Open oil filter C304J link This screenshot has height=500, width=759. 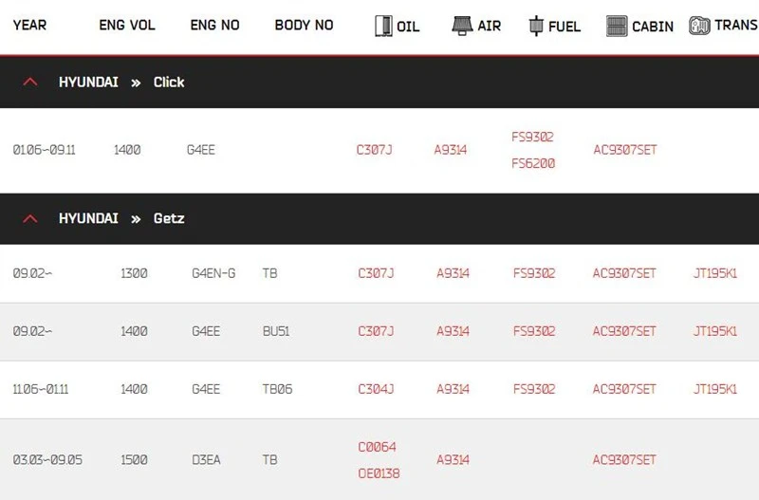click(x=376, y=389)
